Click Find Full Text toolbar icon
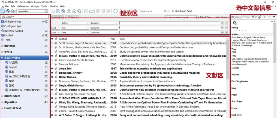Image resolution: width=277 pixels, height=118 pixels. pos(79,11)
